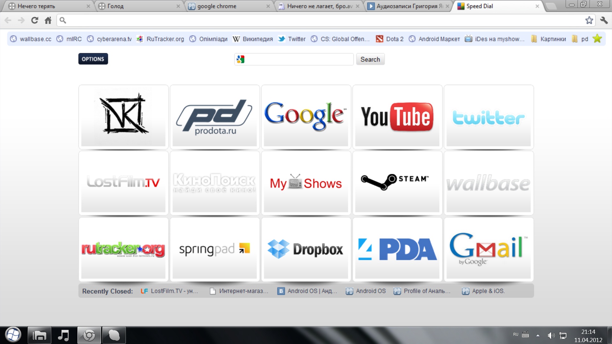Reopen recently closed Android OS | Анд... page

click(307, 291)
